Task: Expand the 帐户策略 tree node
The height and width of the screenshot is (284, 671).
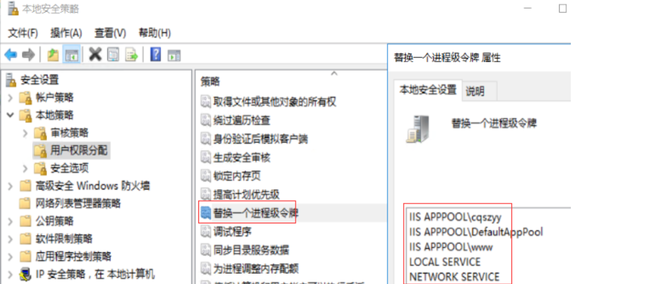Action: tap(11, 98)
